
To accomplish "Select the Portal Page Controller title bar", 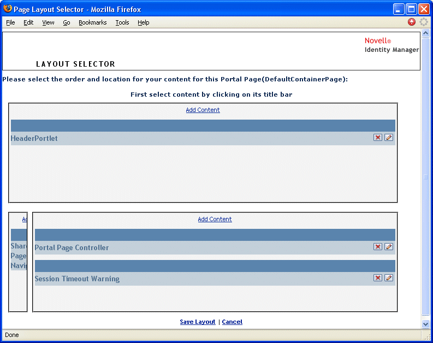I will [x=215, y=235].
